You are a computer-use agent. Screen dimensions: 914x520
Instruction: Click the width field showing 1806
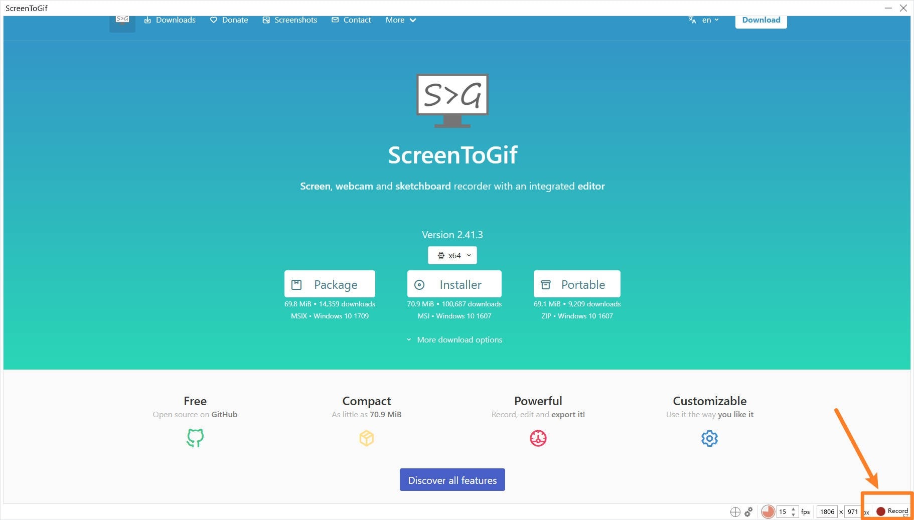[827, 511]
